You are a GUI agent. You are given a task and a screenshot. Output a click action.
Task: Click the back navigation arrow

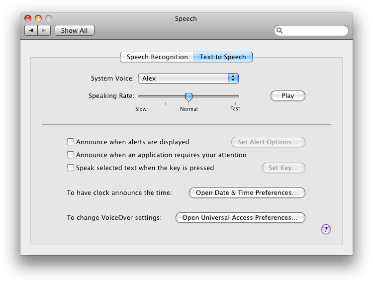coord(31,30)
